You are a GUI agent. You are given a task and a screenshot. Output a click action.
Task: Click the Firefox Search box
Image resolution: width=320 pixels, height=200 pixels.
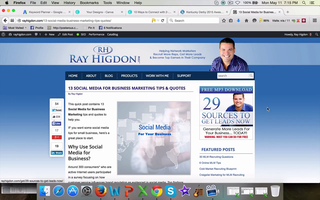(193, 20)
